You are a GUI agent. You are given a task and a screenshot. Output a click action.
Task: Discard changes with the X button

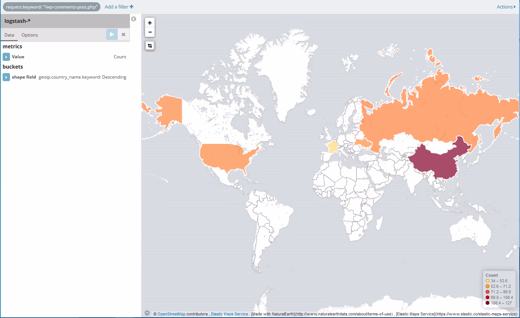pos(124,34)
